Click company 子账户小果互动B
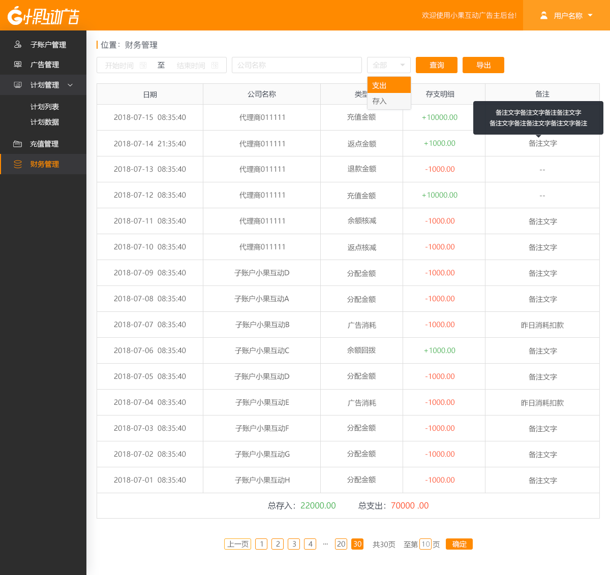 262,325
